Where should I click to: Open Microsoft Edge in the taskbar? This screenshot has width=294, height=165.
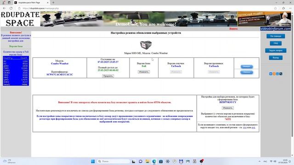coord(154,161)
